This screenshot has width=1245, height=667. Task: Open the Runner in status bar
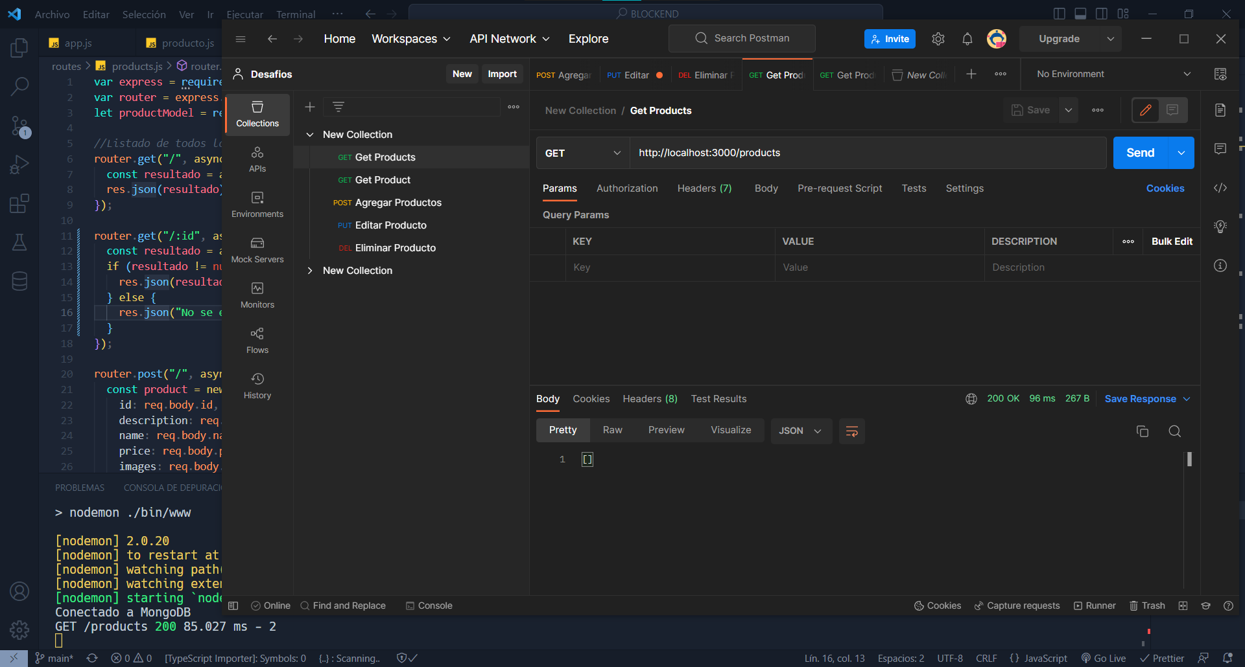click(1095, 605)
